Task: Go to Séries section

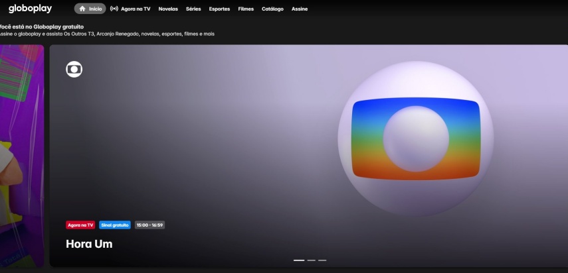Action: click(193, 9)
